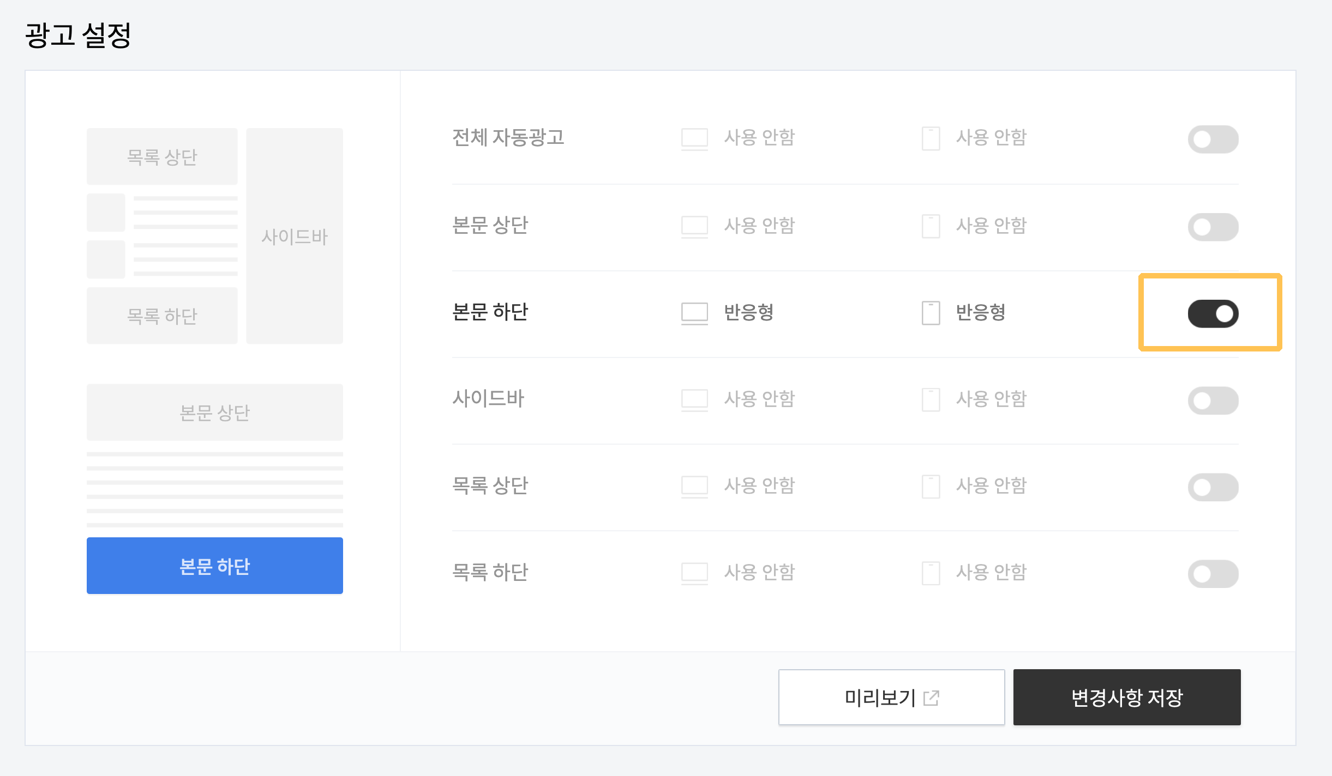
Task: Turn on the 목록 하단 toggle
Action: [1213, 573]
